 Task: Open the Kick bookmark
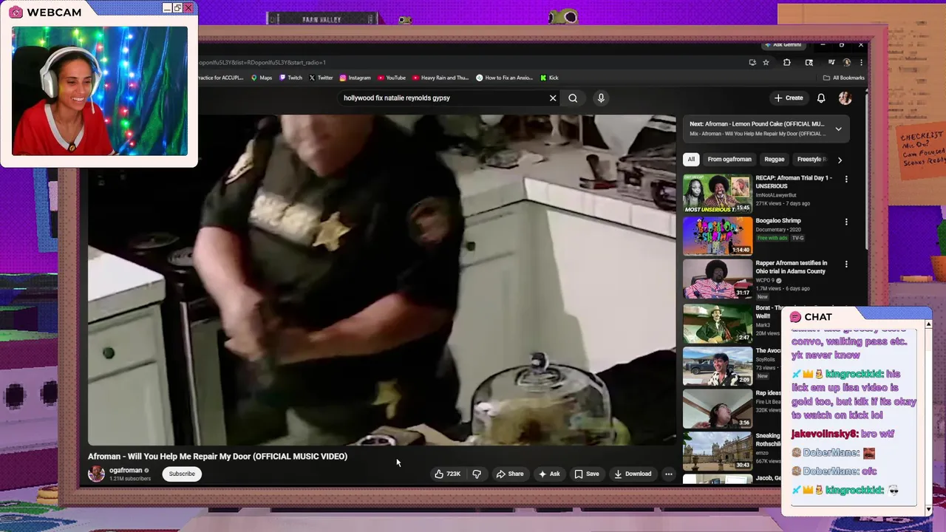(x=549, y=78)
